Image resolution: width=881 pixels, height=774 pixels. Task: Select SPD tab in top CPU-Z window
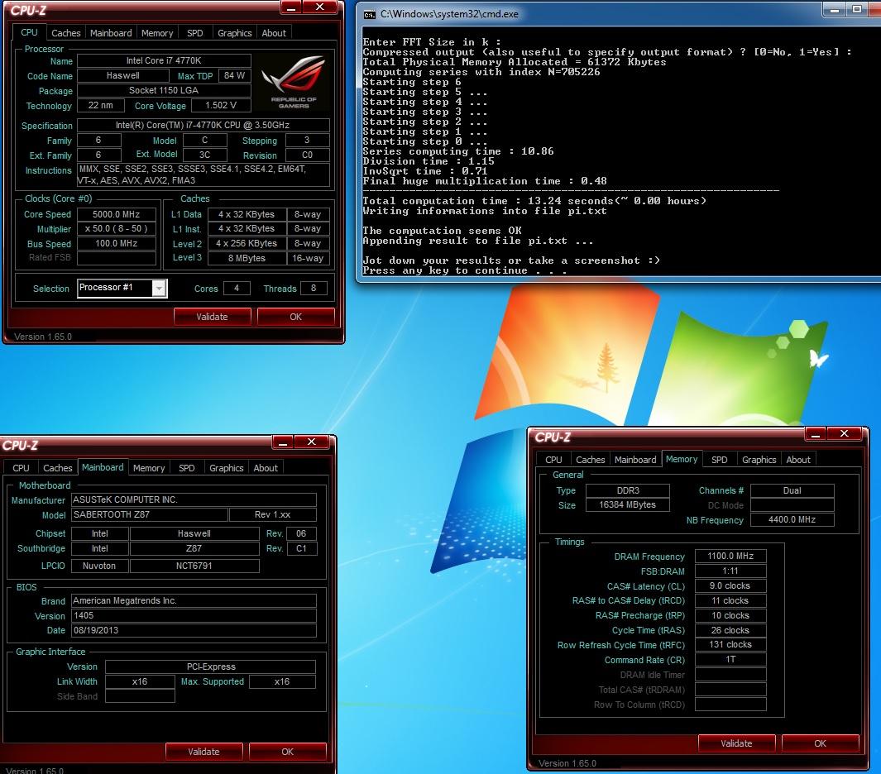click(195, 33)
